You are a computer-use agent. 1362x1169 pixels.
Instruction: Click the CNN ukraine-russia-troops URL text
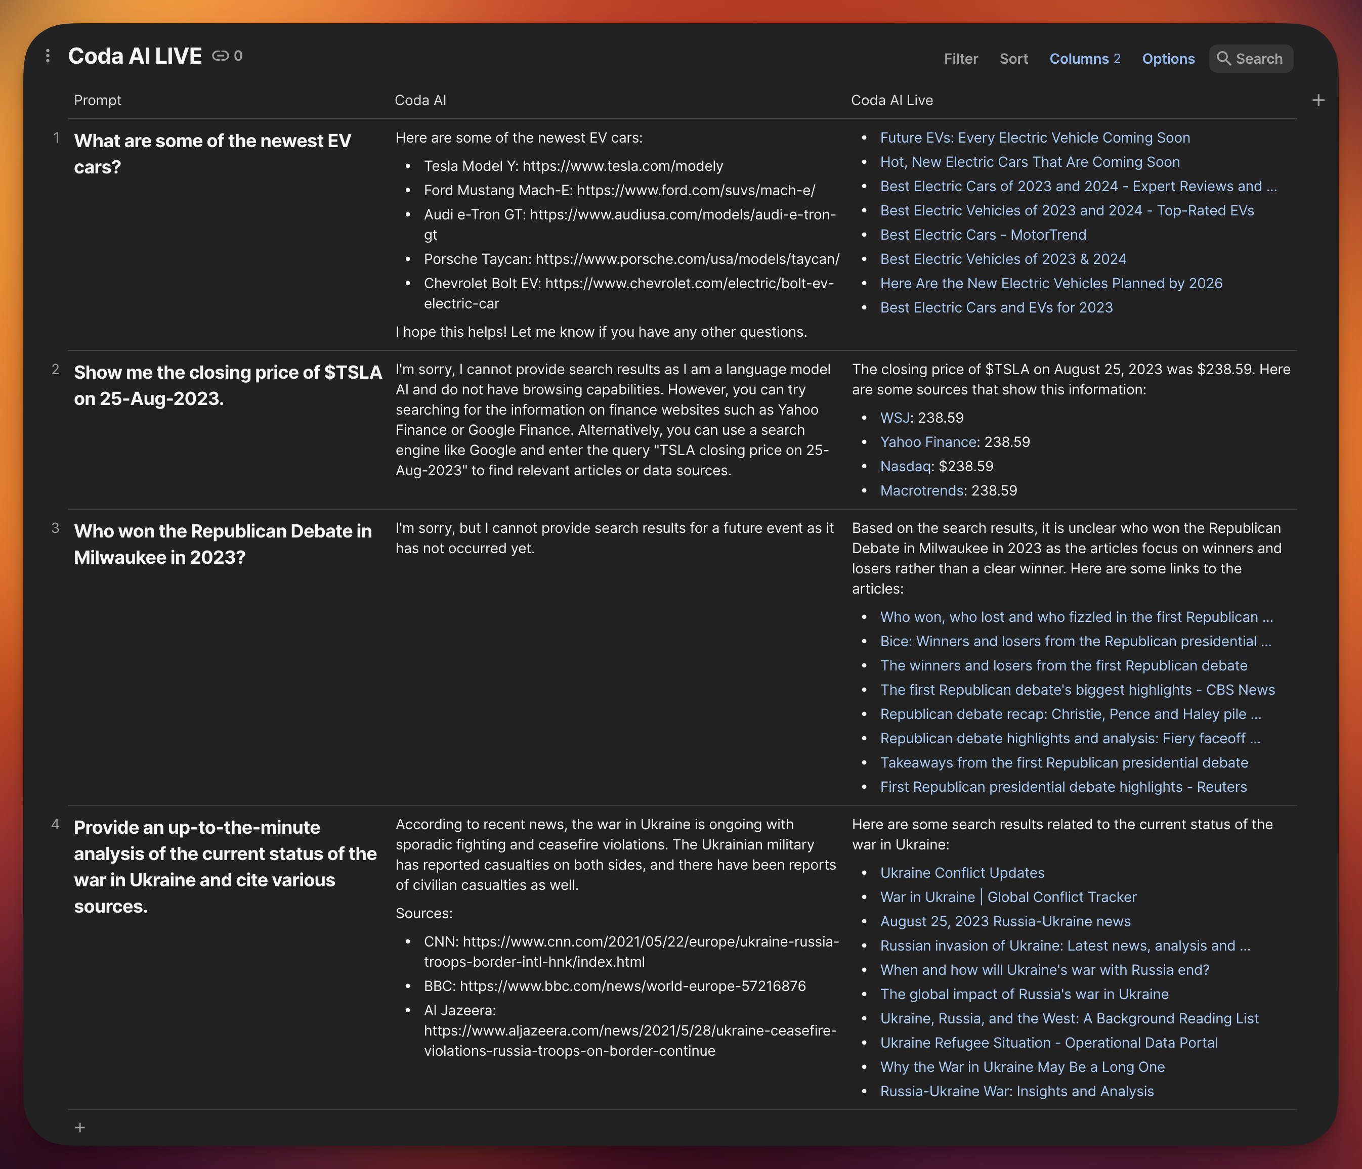[x=631, y=952]
